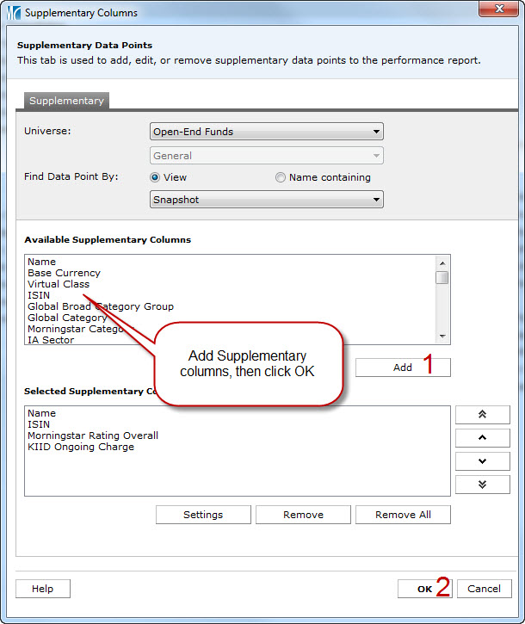Move selected column to top

[482, 414]
